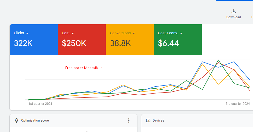Click the Optimization score heading
Screen dimensions: 253x132
click(x=35, y=120)
